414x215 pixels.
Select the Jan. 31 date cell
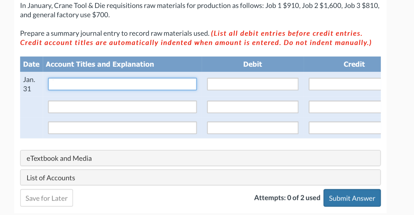(x=29, y=84)
